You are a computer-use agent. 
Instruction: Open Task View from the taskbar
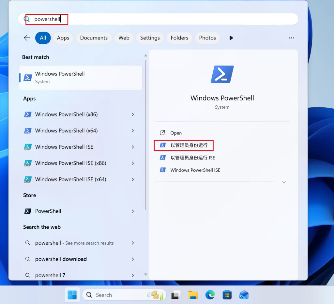pos(176,295)
